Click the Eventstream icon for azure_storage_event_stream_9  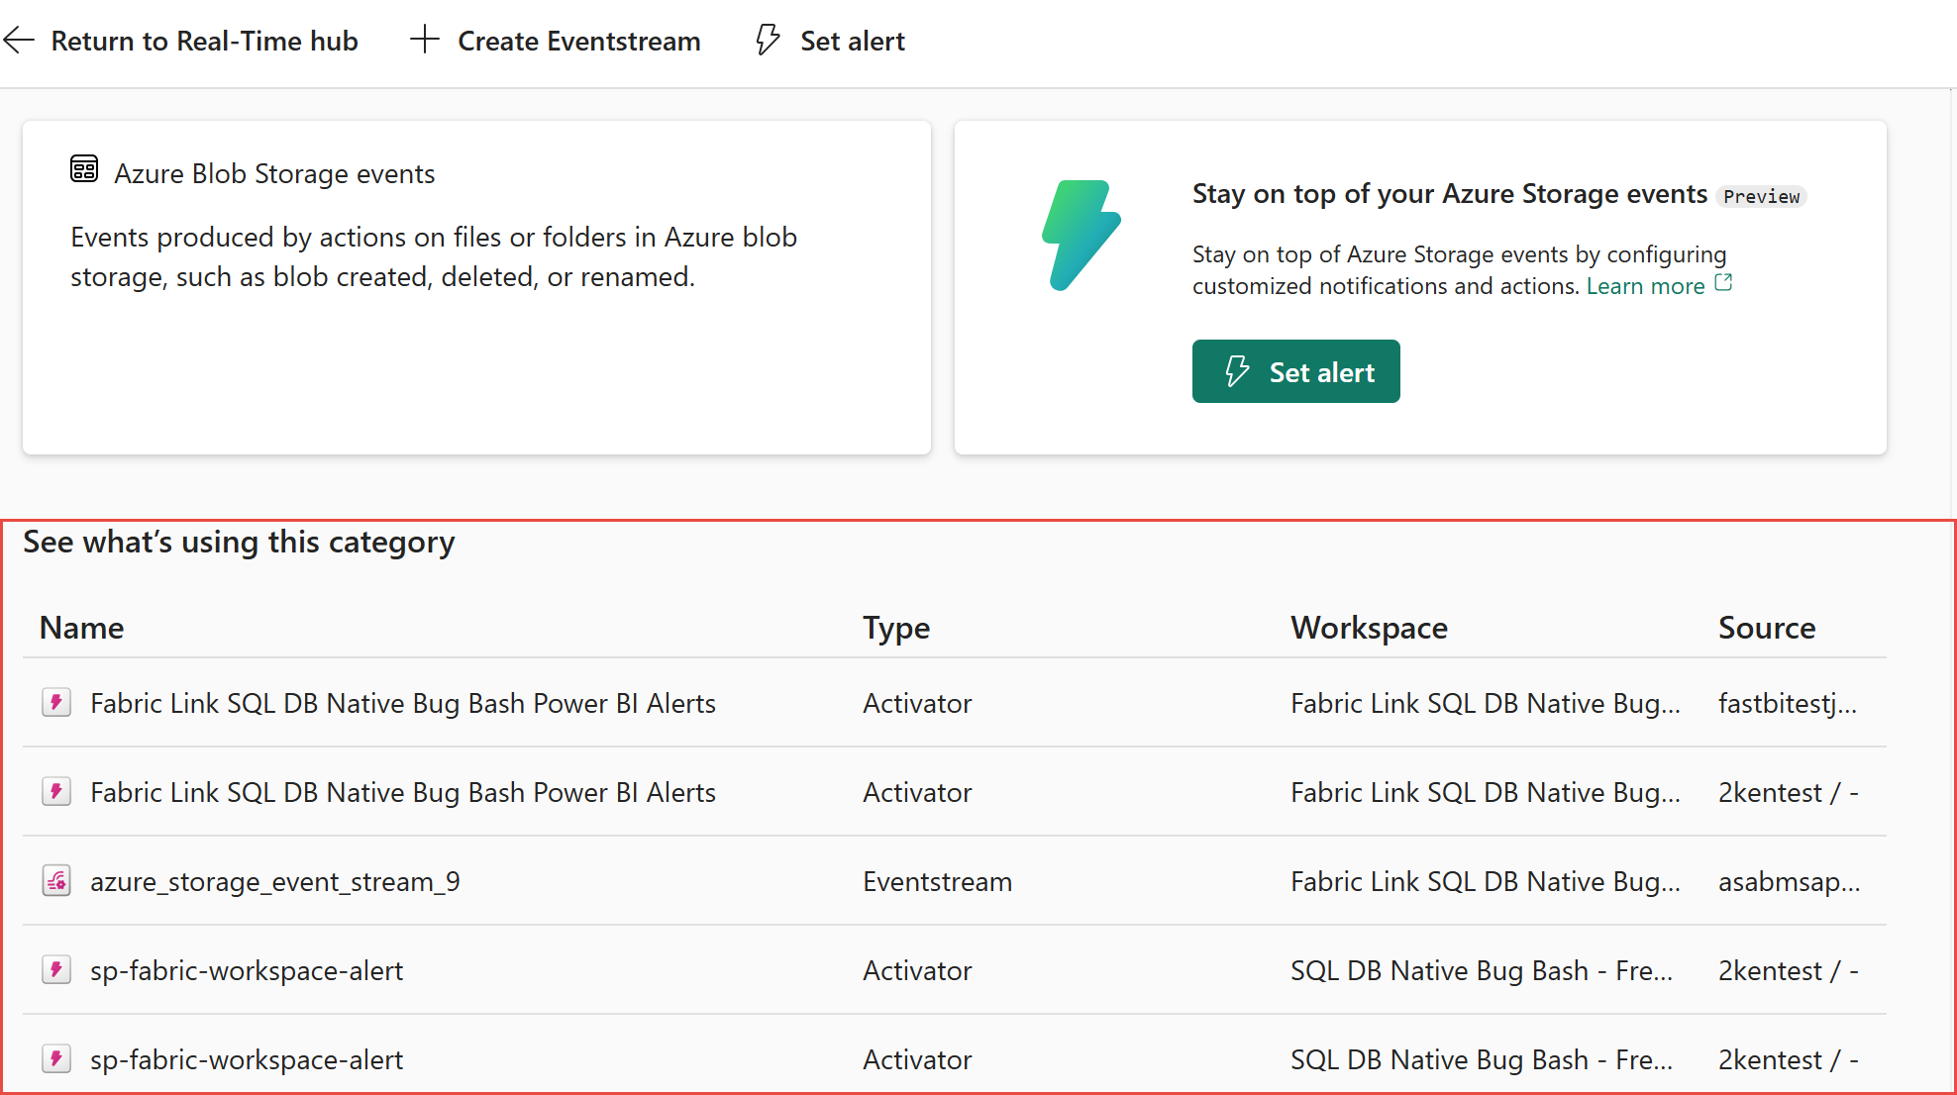point(55,881)
